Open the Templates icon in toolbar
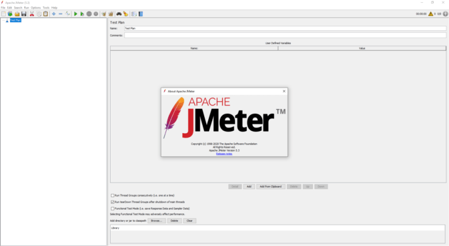 [10, 14]
